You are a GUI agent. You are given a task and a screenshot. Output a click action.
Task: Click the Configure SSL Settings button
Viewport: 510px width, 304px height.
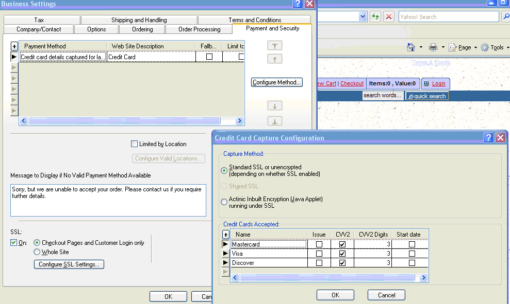point(69,264)
